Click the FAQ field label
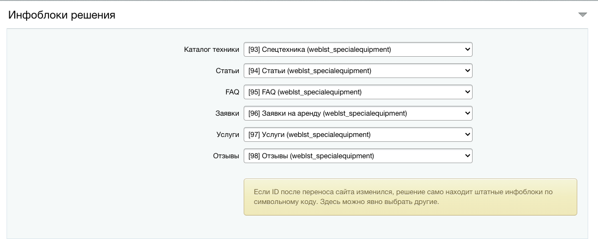The width and height of the screenshot is (598, 239). [x=232, y=92]
